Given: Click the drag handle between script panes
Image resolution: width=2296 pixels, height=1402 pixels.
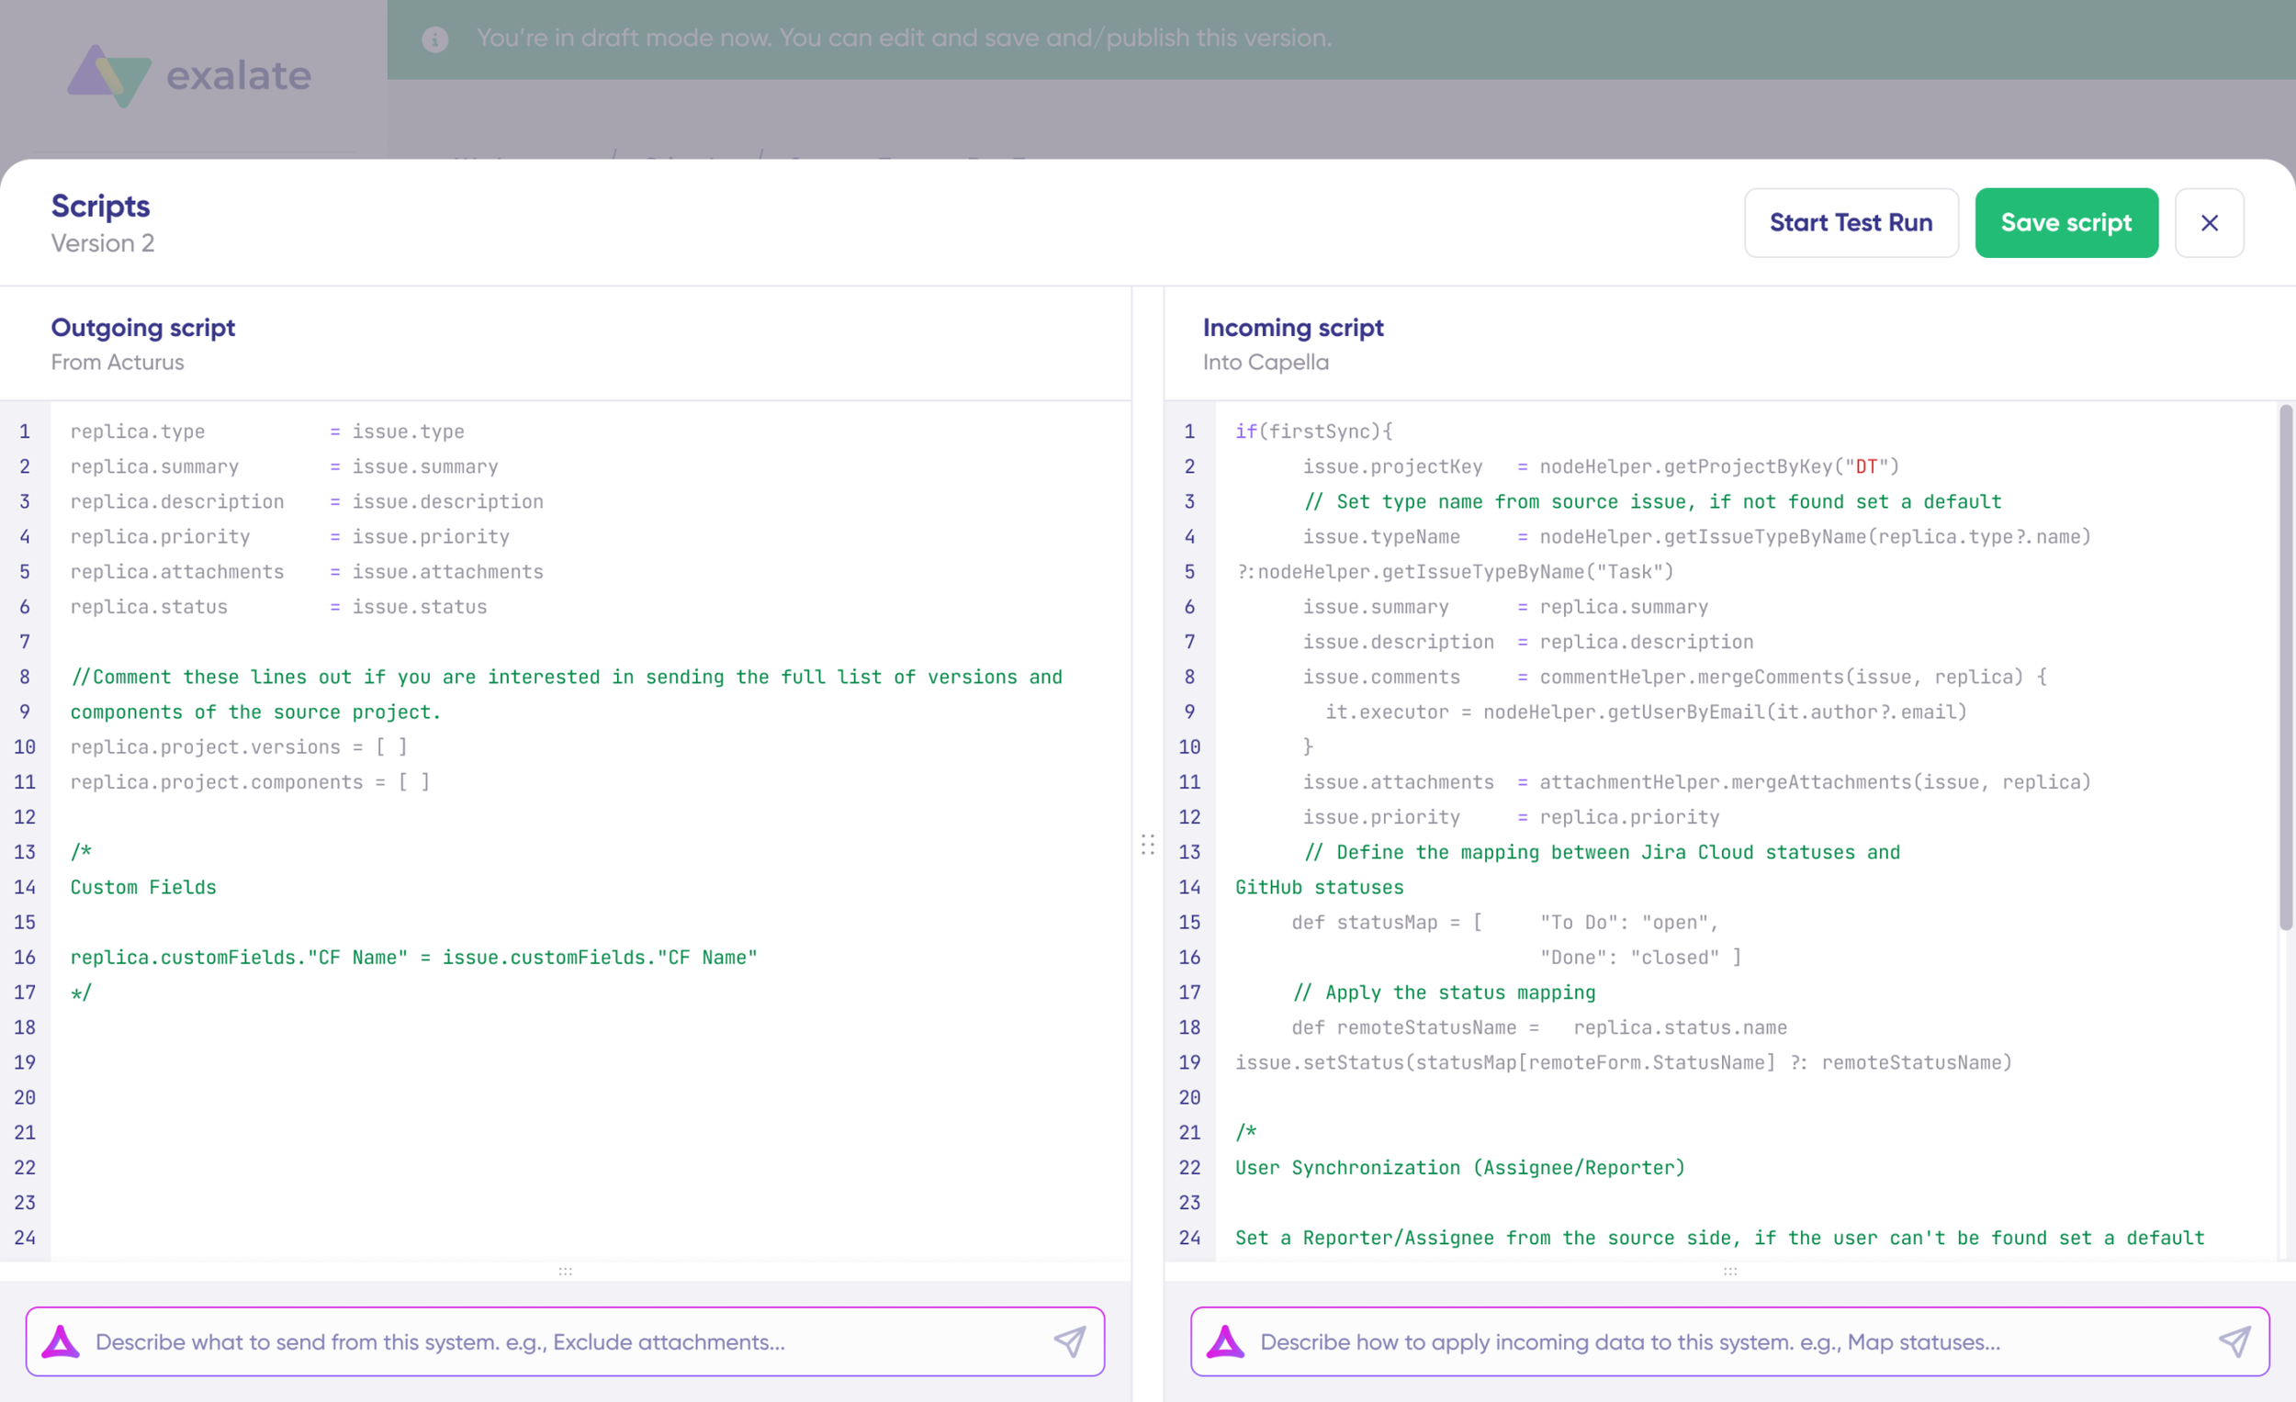Looking at the screenshot, I should pos(1149,846).
